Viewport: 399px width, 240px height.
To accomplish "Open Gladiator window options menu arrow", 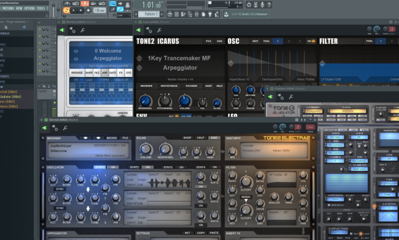I will coord(268,89).
